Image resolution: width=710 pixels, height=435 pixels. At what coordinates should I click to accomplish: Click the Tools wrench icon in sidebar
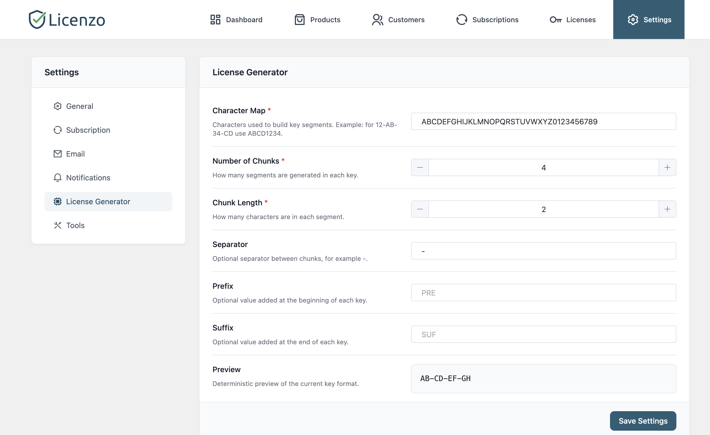point(58,225)
